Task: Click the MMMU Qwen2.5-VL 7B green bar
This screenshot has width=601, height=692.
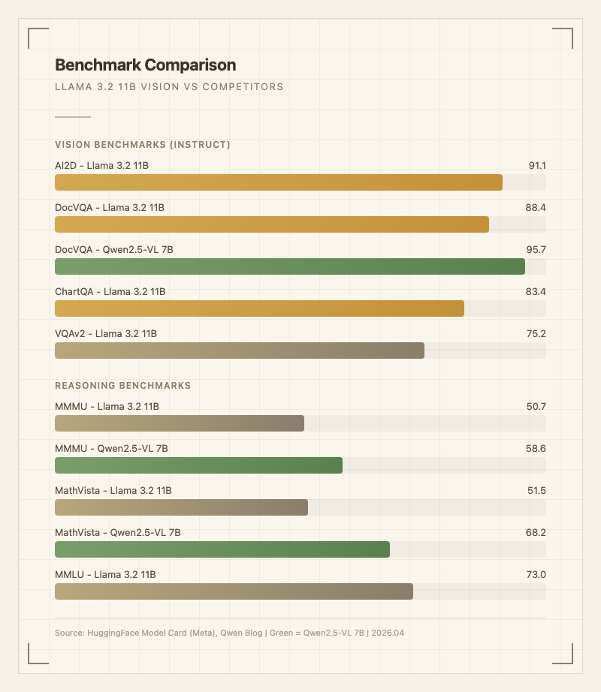Action: point(198,465)
